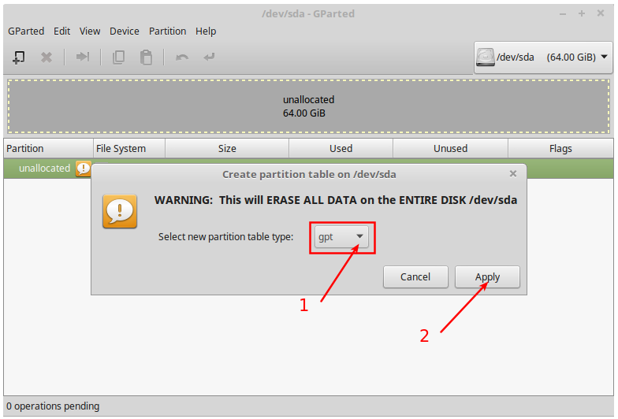Click the Size column header
The height and width of the screenshot is (419, 618).
pos(227,148)
